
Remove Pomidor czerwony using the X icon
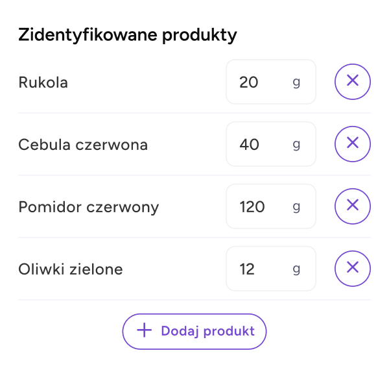click(x=353, y=206)
